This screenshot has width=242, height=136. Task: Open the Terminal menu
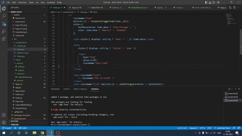point(51,2)
